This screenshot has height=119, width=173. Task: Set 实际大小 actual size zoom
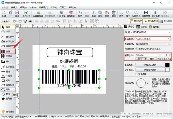(x=136, y=14)
